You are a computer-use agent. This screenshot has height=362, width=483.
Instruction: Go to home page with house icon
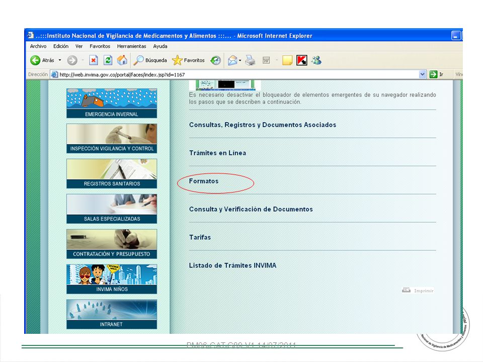pos(122,60)
